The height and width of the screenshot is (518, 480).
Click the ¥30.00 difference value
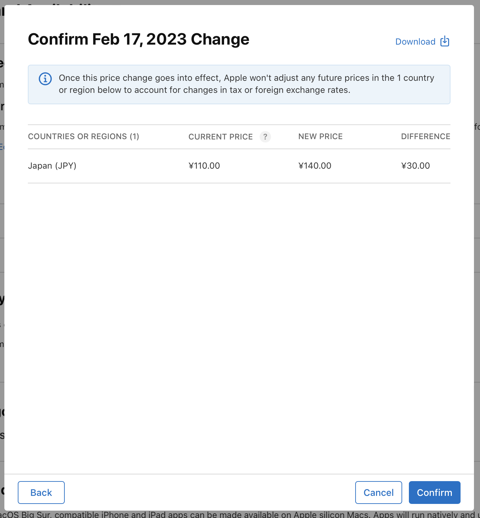(x=415, y=166)
